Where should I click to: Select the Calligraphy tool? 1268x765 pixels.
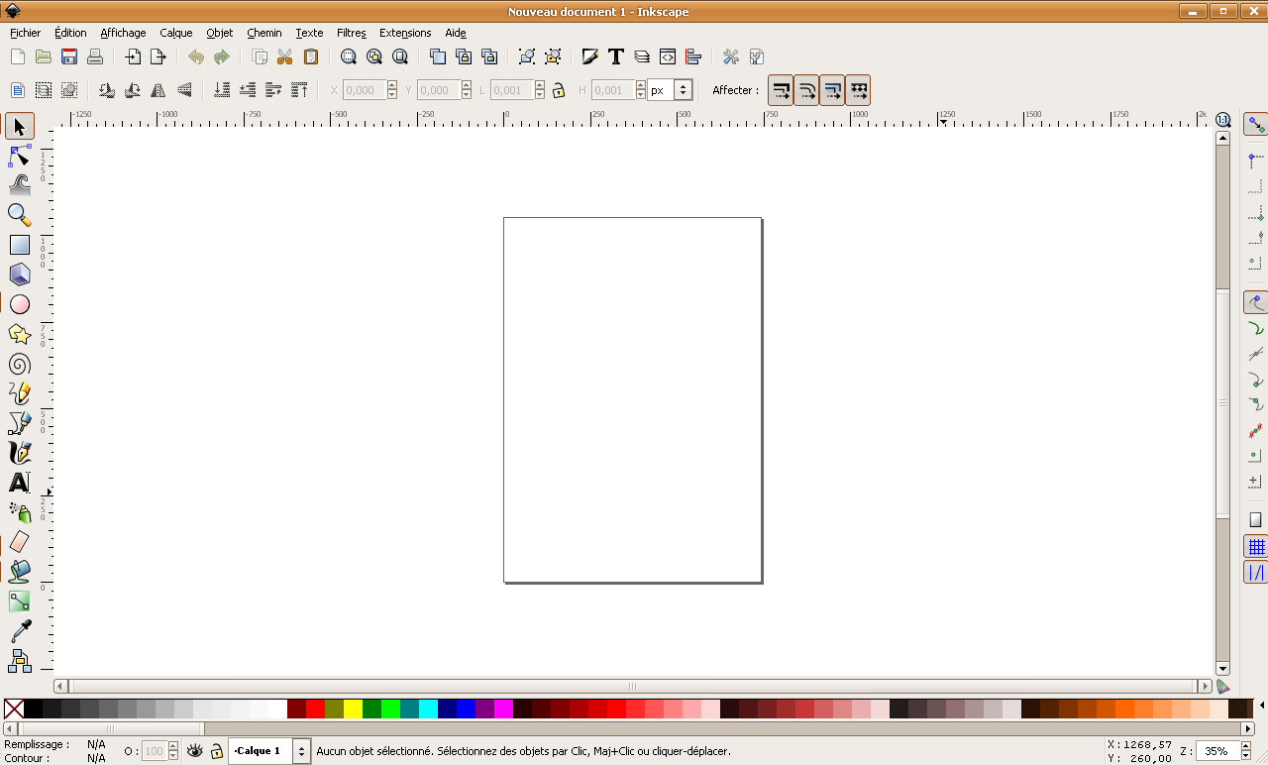(x=19, y=453)
